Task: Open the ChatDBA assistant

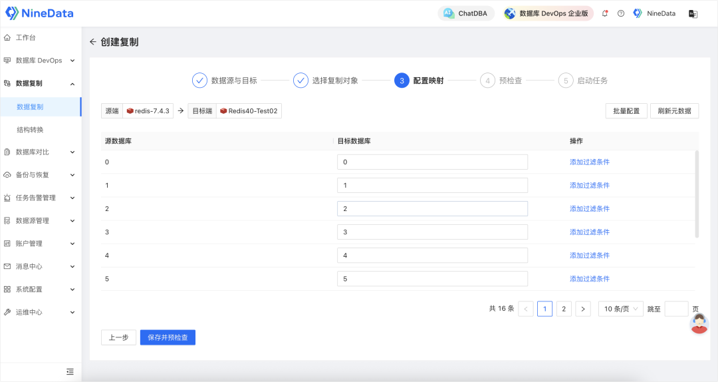Action: [x=466, y=13]
